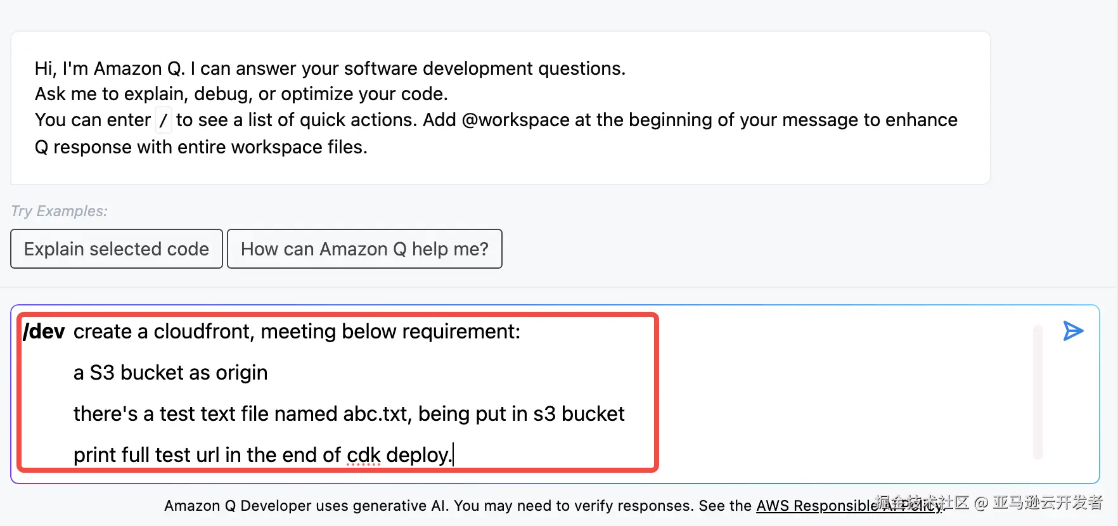Click the underlined word "cdk" in prompt
Image resolution: width=1118 pixels, height=526 pixels.
click(363, 455)
